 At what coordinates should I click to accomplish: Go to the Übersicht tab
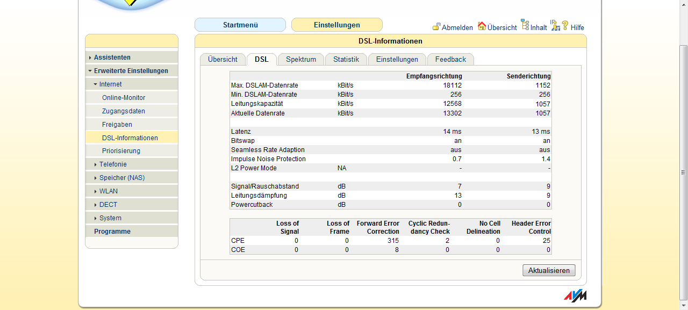pos(223,60)
